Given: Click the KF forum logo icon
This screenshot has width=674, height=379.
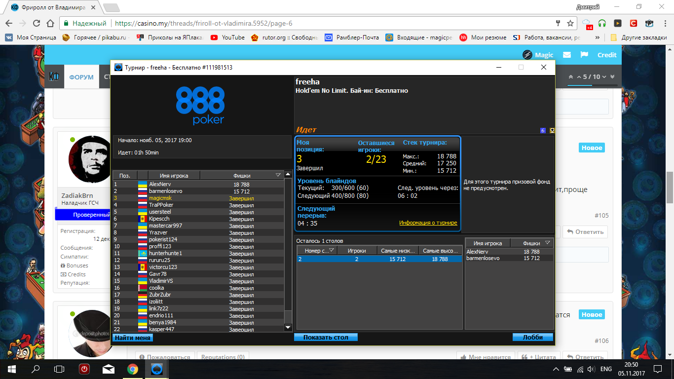Looking at the screenshot, I should click(54, 76).
